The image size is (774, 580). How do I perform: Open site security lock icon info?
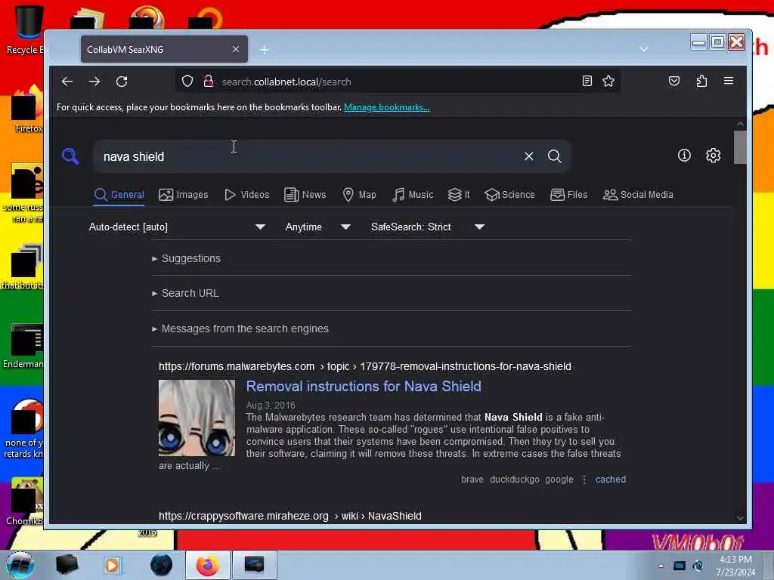point(209,82)
